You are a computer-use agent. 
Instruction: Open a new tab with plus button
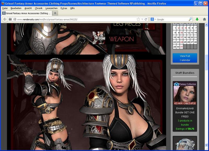click(x=55, y=13)
